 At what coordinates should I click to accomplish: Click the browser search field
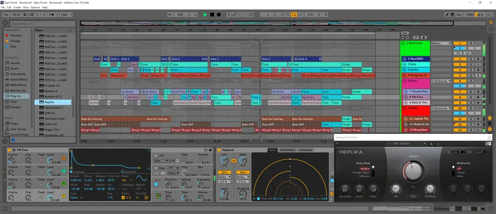point(42,24)
